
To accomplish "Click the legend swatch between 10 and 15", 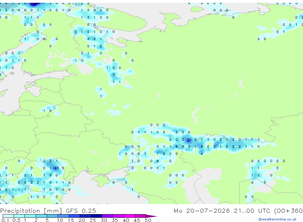I will coord(63,216).
